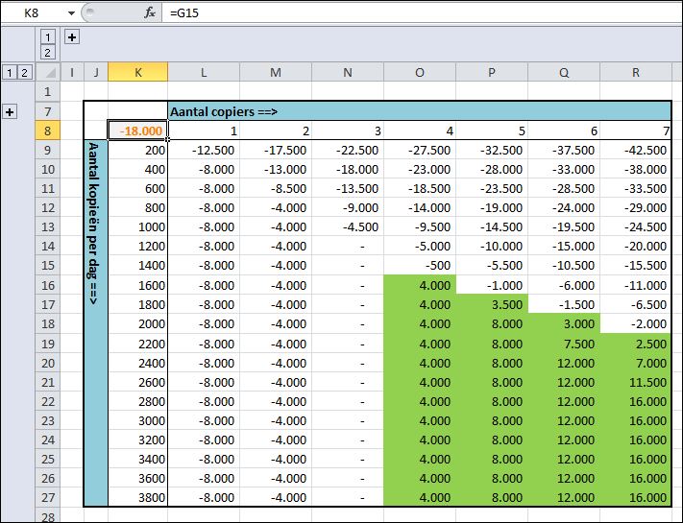Select row 8 header

click(47, 131)
